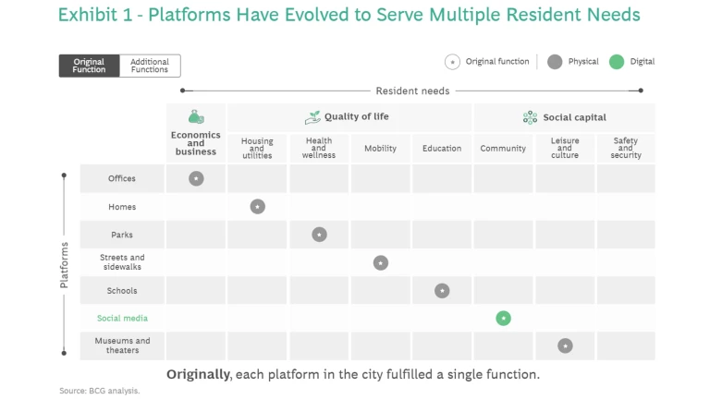Click the green Digital legend swatch

(617, 62)
